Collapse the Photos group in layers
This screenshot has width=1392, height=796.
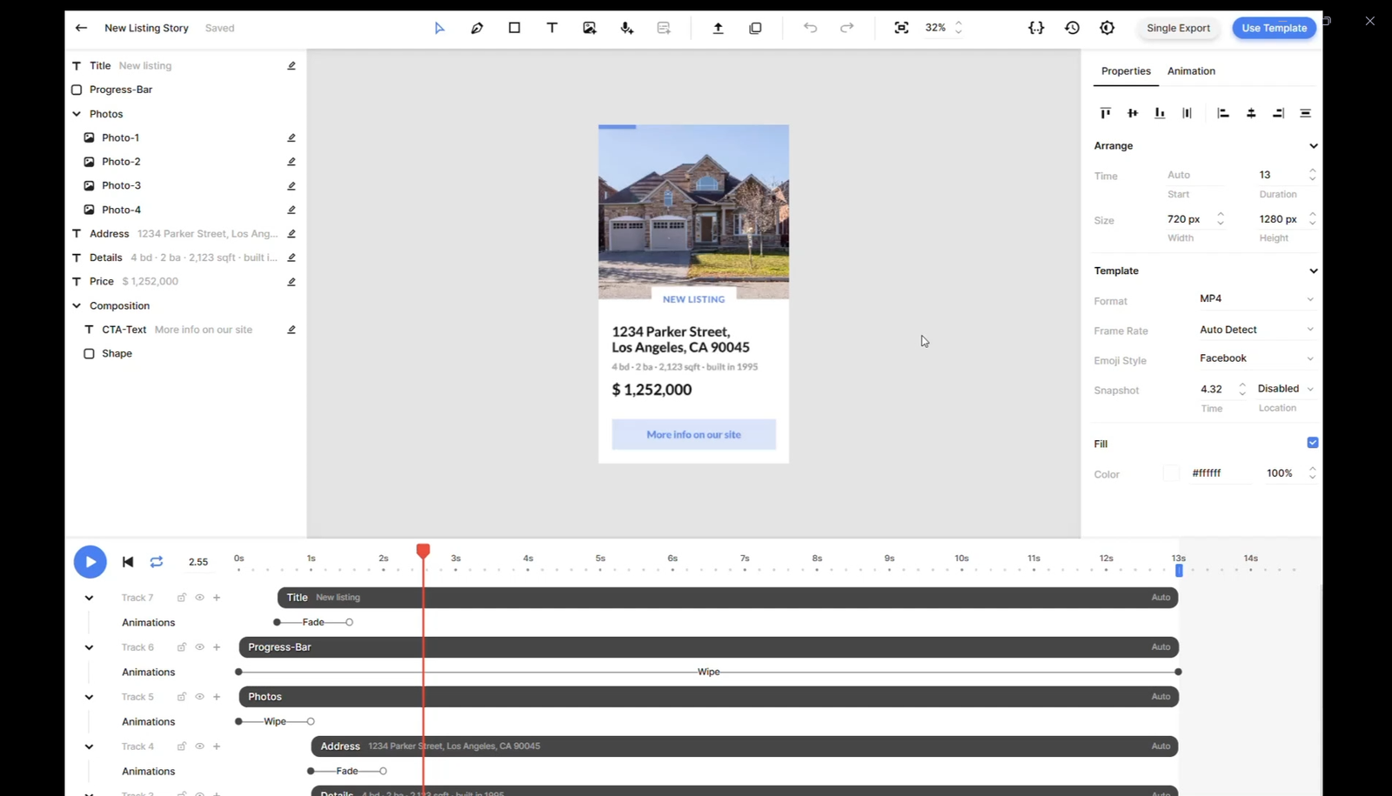click(x=77, y=114)
